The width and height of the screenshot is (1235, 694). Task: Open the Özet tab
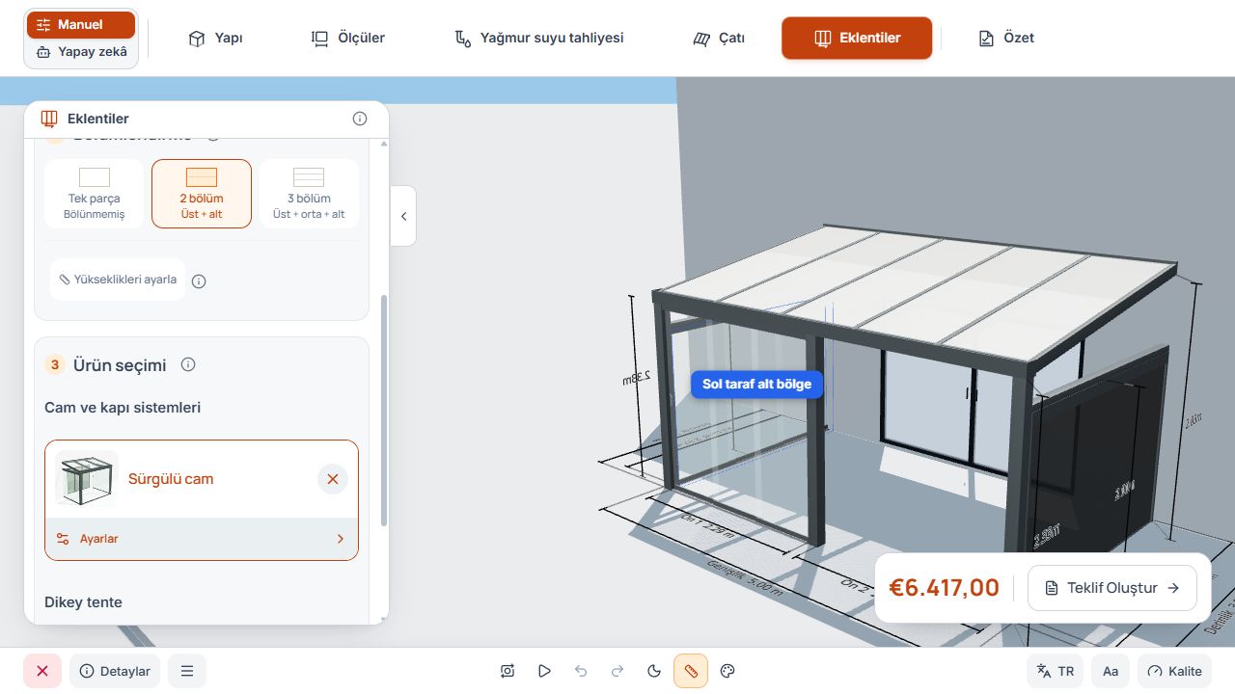pos(1006,39)
